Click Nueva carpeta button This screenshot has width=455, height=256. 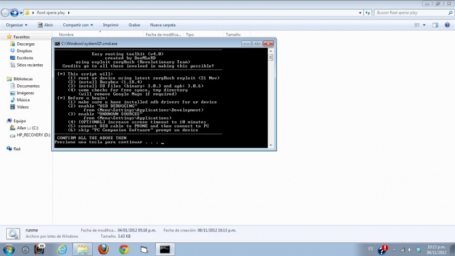[163, 25]
